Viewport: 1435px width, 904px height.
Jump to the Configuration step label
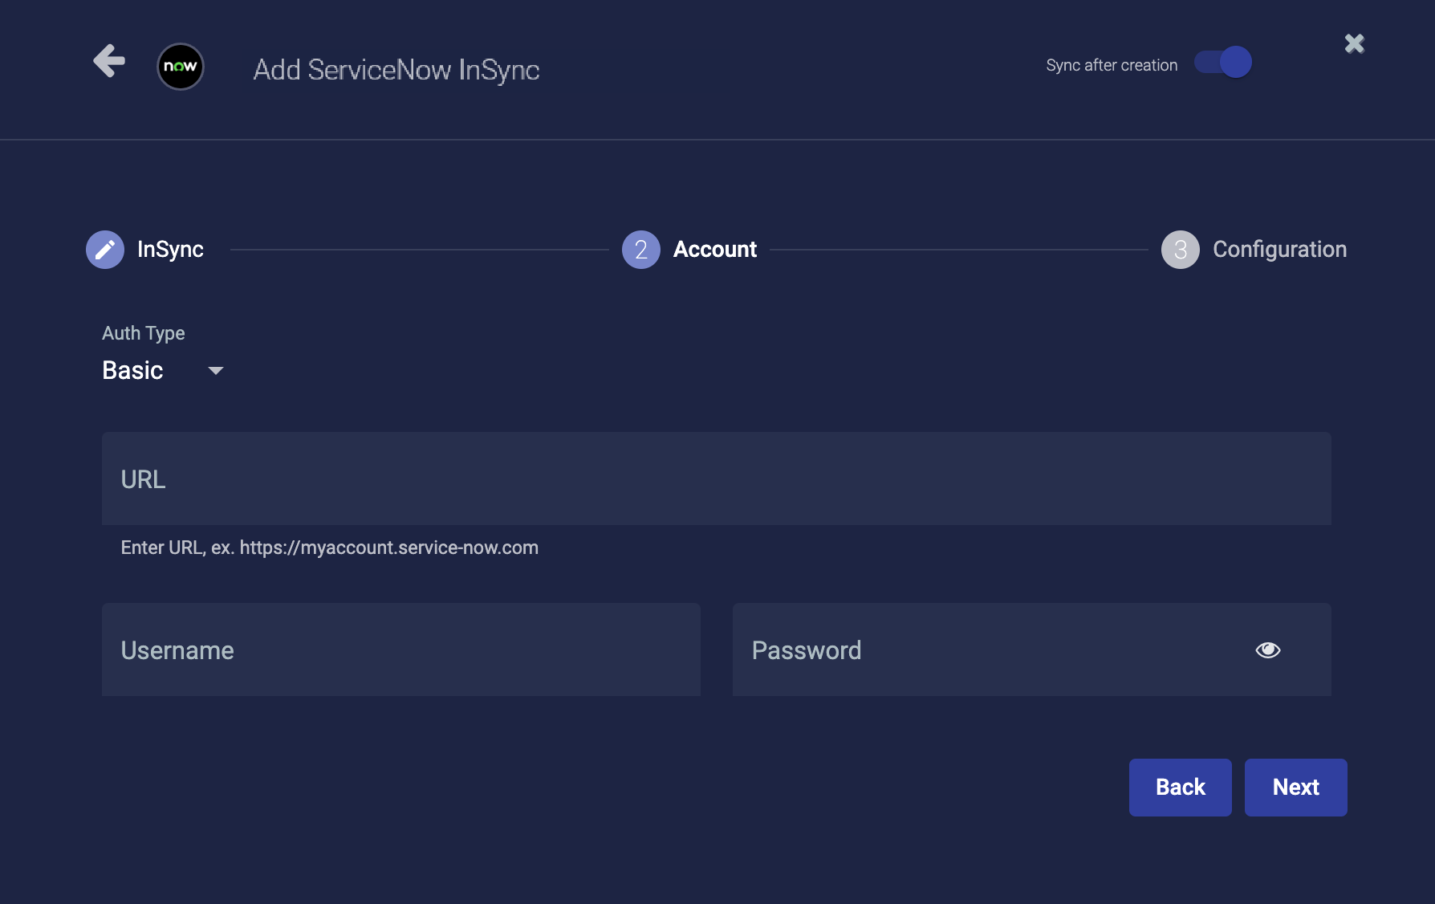[x=1279, y=250]
